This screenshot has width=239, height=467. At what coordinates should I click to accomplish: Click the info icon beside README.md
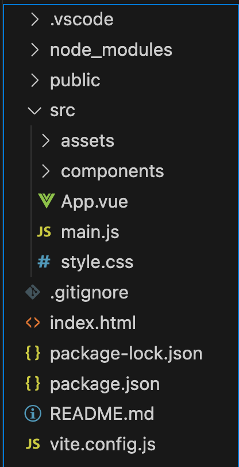coord(33,414)
